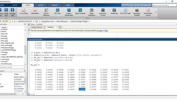Add a new editor tab with plus button

coord(60,27)
